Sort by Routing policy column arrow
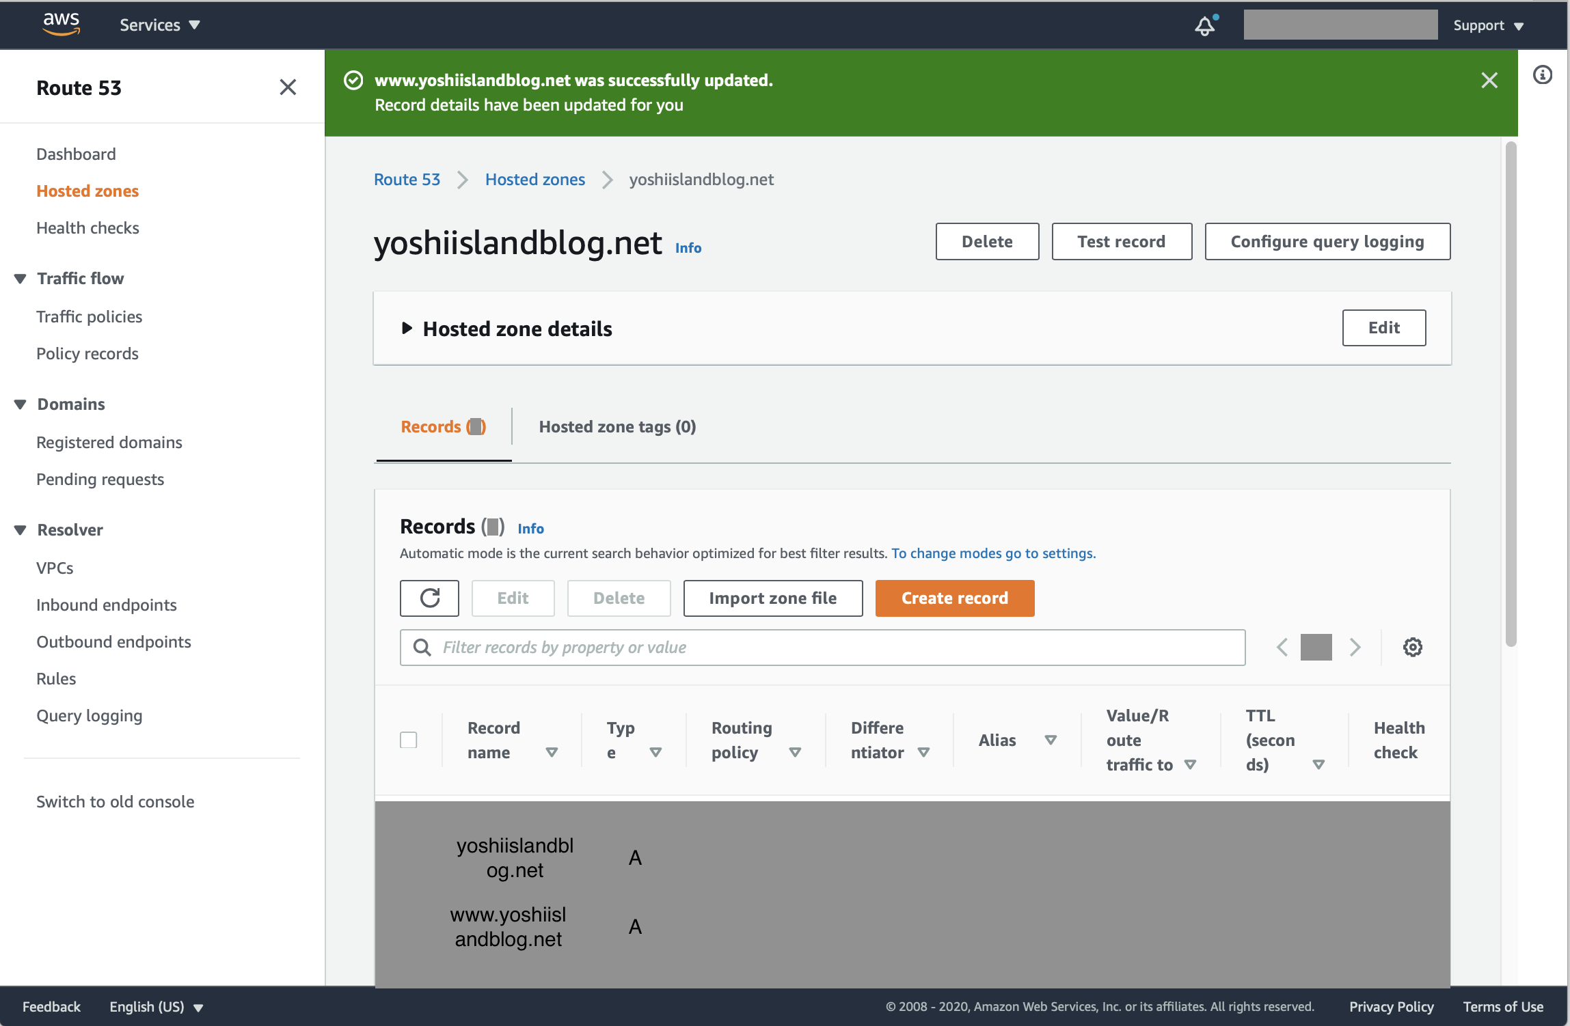 click(795, 752)
